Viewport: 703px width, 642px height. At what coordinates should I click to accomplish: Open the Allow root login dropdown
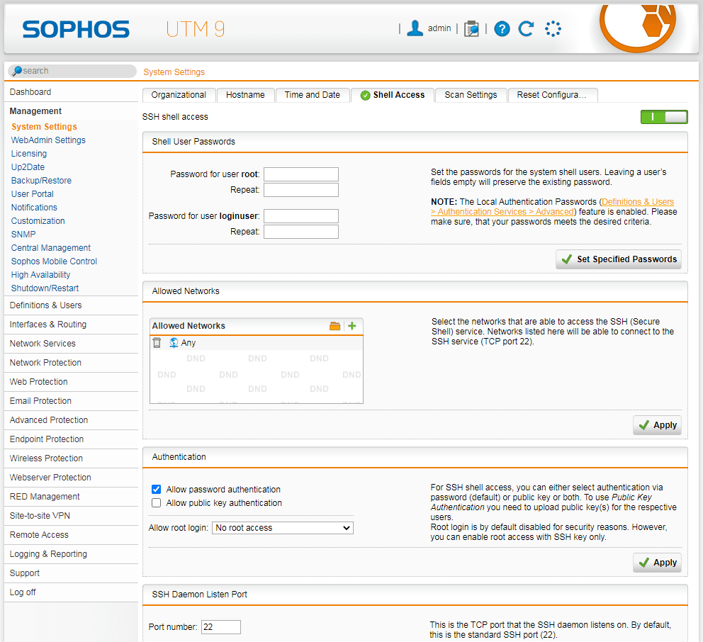coord(283,528)
